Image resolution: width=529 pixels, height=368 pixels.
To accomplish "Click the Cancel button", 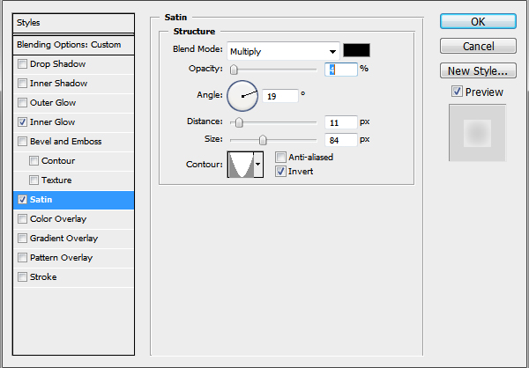I will [x=478, y=46].
